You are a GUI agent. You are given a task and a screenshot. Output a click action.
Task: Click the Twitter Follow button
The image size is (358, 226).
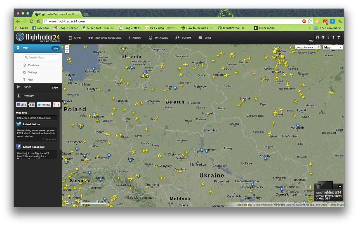[44, 105]
